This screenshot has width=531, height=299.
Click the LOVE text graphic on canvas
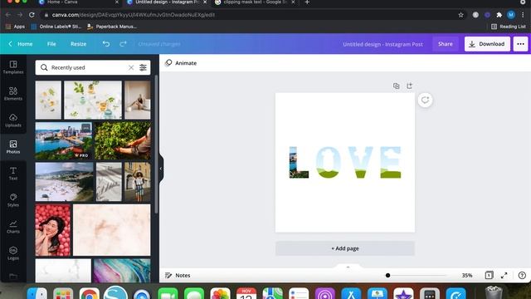[x=345, y=162]
